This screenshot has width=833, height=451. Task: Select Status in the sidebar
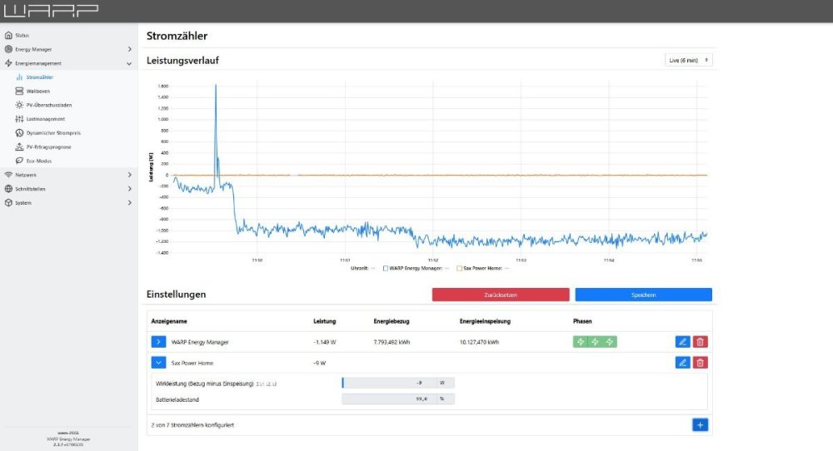point(22,35)
